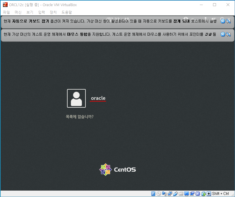The image size is (235, 197).
Task: Suppress the mouse integration message permanently
Action: [228, 34]
